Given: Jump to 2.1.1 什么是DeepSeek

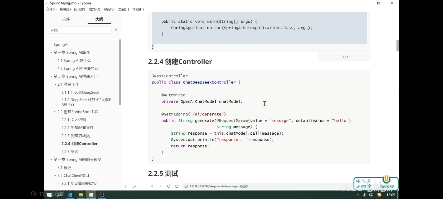Looking at the screenshot, I should coord(80,93).
